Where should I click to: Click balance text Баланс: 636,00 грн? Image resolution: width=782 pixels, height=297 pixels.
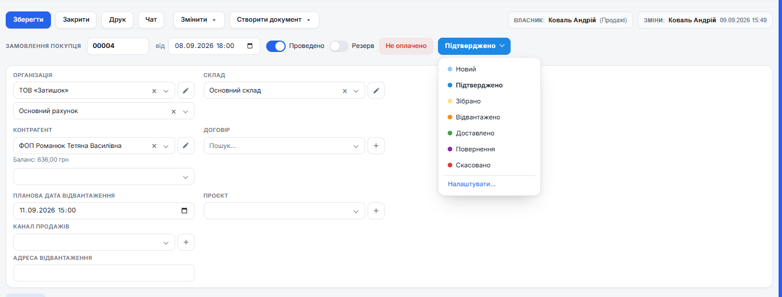coord(41,160)
